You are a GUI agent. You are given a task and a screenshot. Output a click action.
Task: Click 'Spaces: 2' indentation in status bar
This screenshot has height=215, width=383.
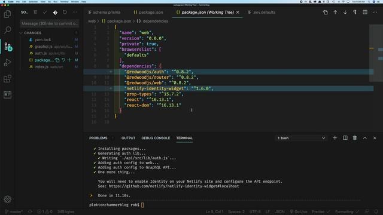coord(236,211)
